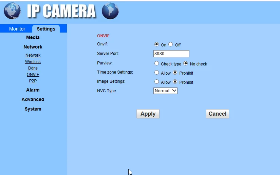
Task: Choose No check for Purview
Action: (x=186, y=63)
